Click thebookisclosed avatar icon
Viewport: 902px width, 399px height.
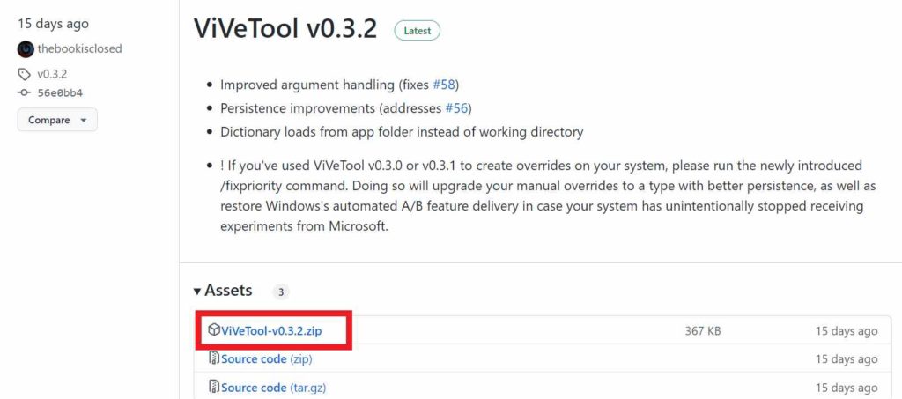click(x=26, y=48)
